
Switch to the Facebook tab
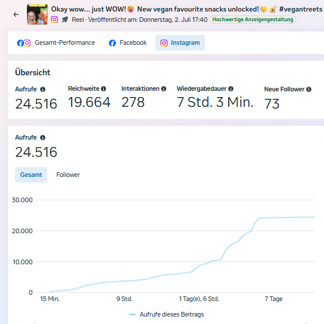coord(128,43)
